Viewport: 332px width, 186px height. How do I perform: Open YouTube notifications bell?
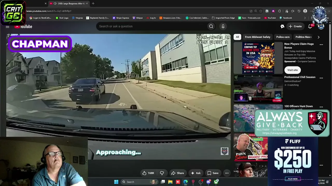pos(310,26)
